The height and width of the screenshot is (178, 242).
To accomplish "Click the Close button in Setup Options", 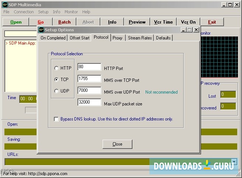I will tap(117, 144).
